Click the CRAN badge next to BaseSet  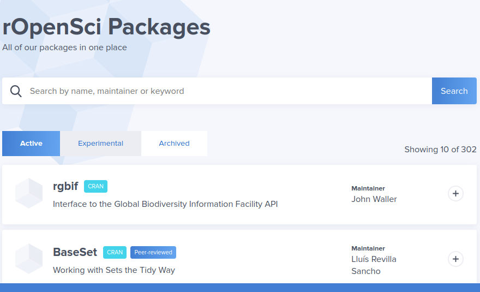pyautogui.click(x=115, y=252)
